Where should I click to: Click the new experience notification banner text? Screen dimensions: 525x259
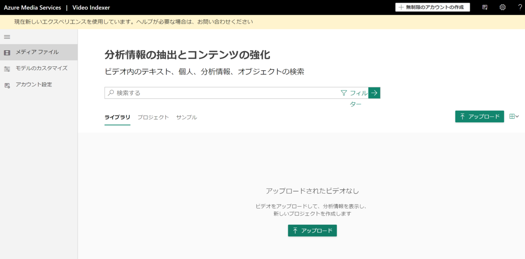(x=133, y=21)
